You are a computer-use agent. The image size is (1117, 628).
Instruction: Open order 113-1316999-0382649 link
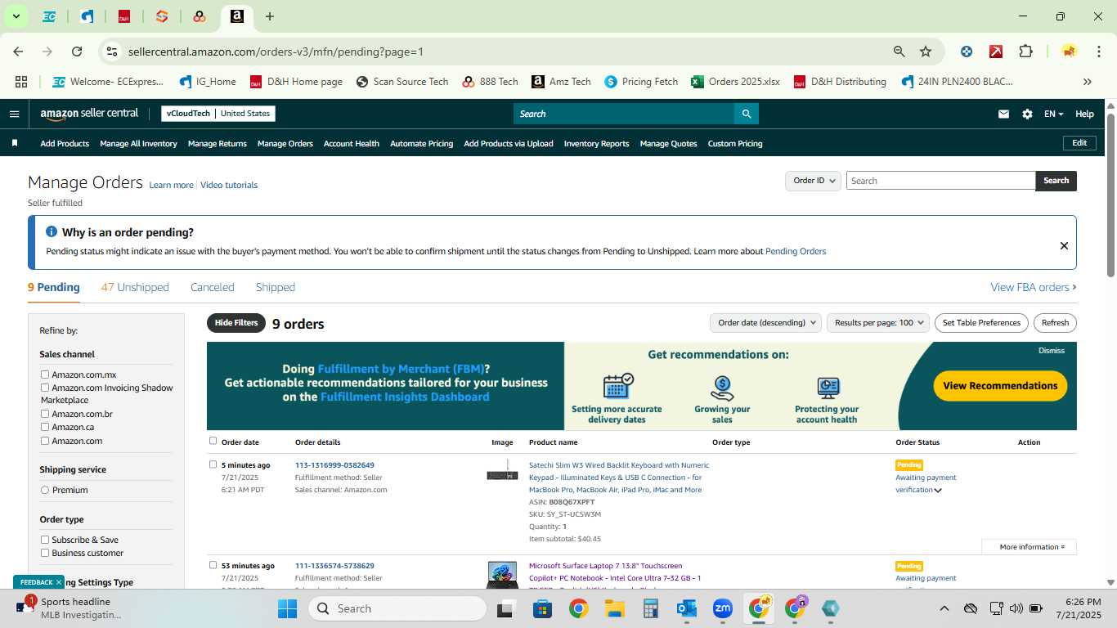[334, 465]
